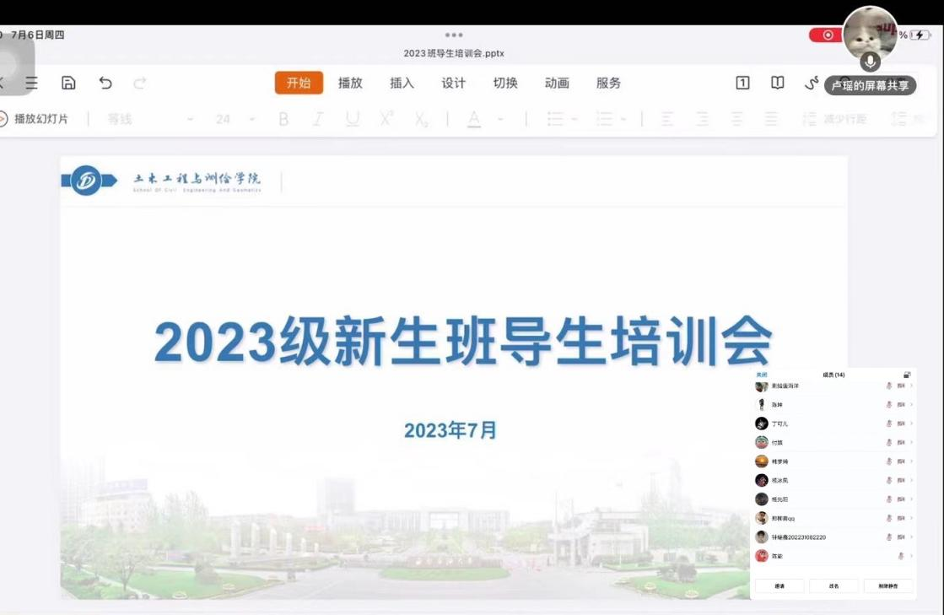Open the font size 24 dropdown
This screenshot has height=615, width=944.
coord(234,119)
